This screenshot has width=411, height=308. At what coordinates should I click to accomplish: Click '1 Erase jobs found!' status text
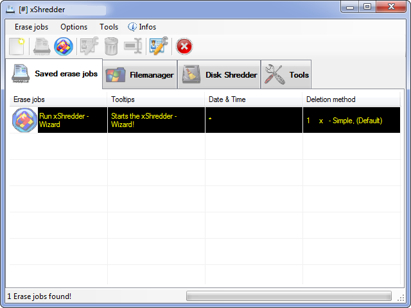(x=39, y=296)
